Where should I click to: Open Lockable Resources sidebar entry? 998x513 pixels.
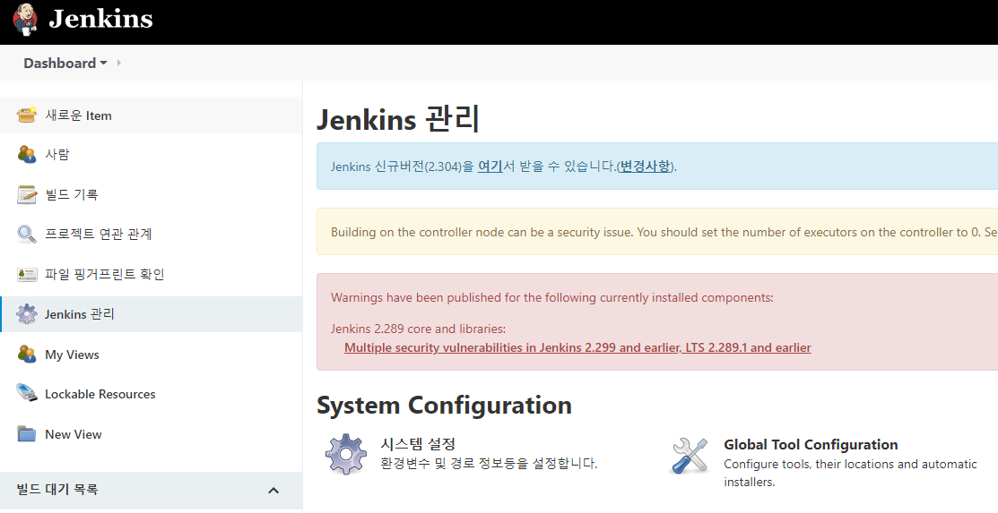151,394
